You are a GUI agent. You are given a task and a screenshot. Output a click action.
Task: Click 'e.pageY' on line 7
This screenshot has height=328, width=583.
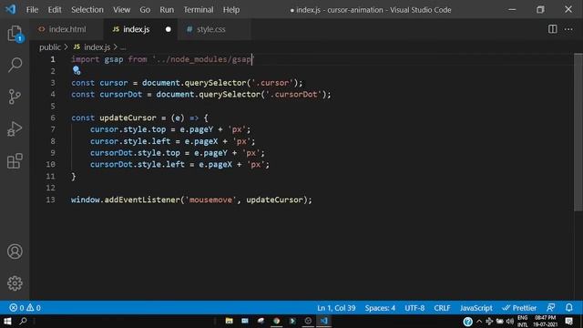click(x=197, y=129)
